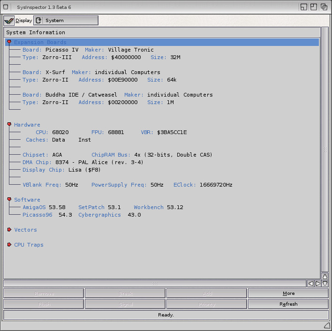This screenshot has height=331, width=332.
Task: Select the CPU Traps label
Action: [29, 245]
